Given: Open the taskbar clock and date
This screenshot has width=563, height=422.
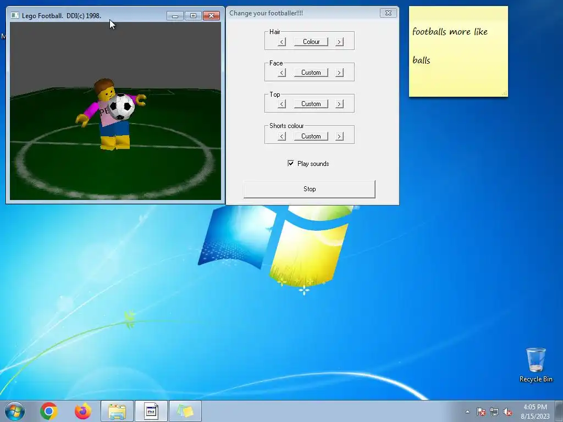Looking at the screenshot, I should [535, 412].
